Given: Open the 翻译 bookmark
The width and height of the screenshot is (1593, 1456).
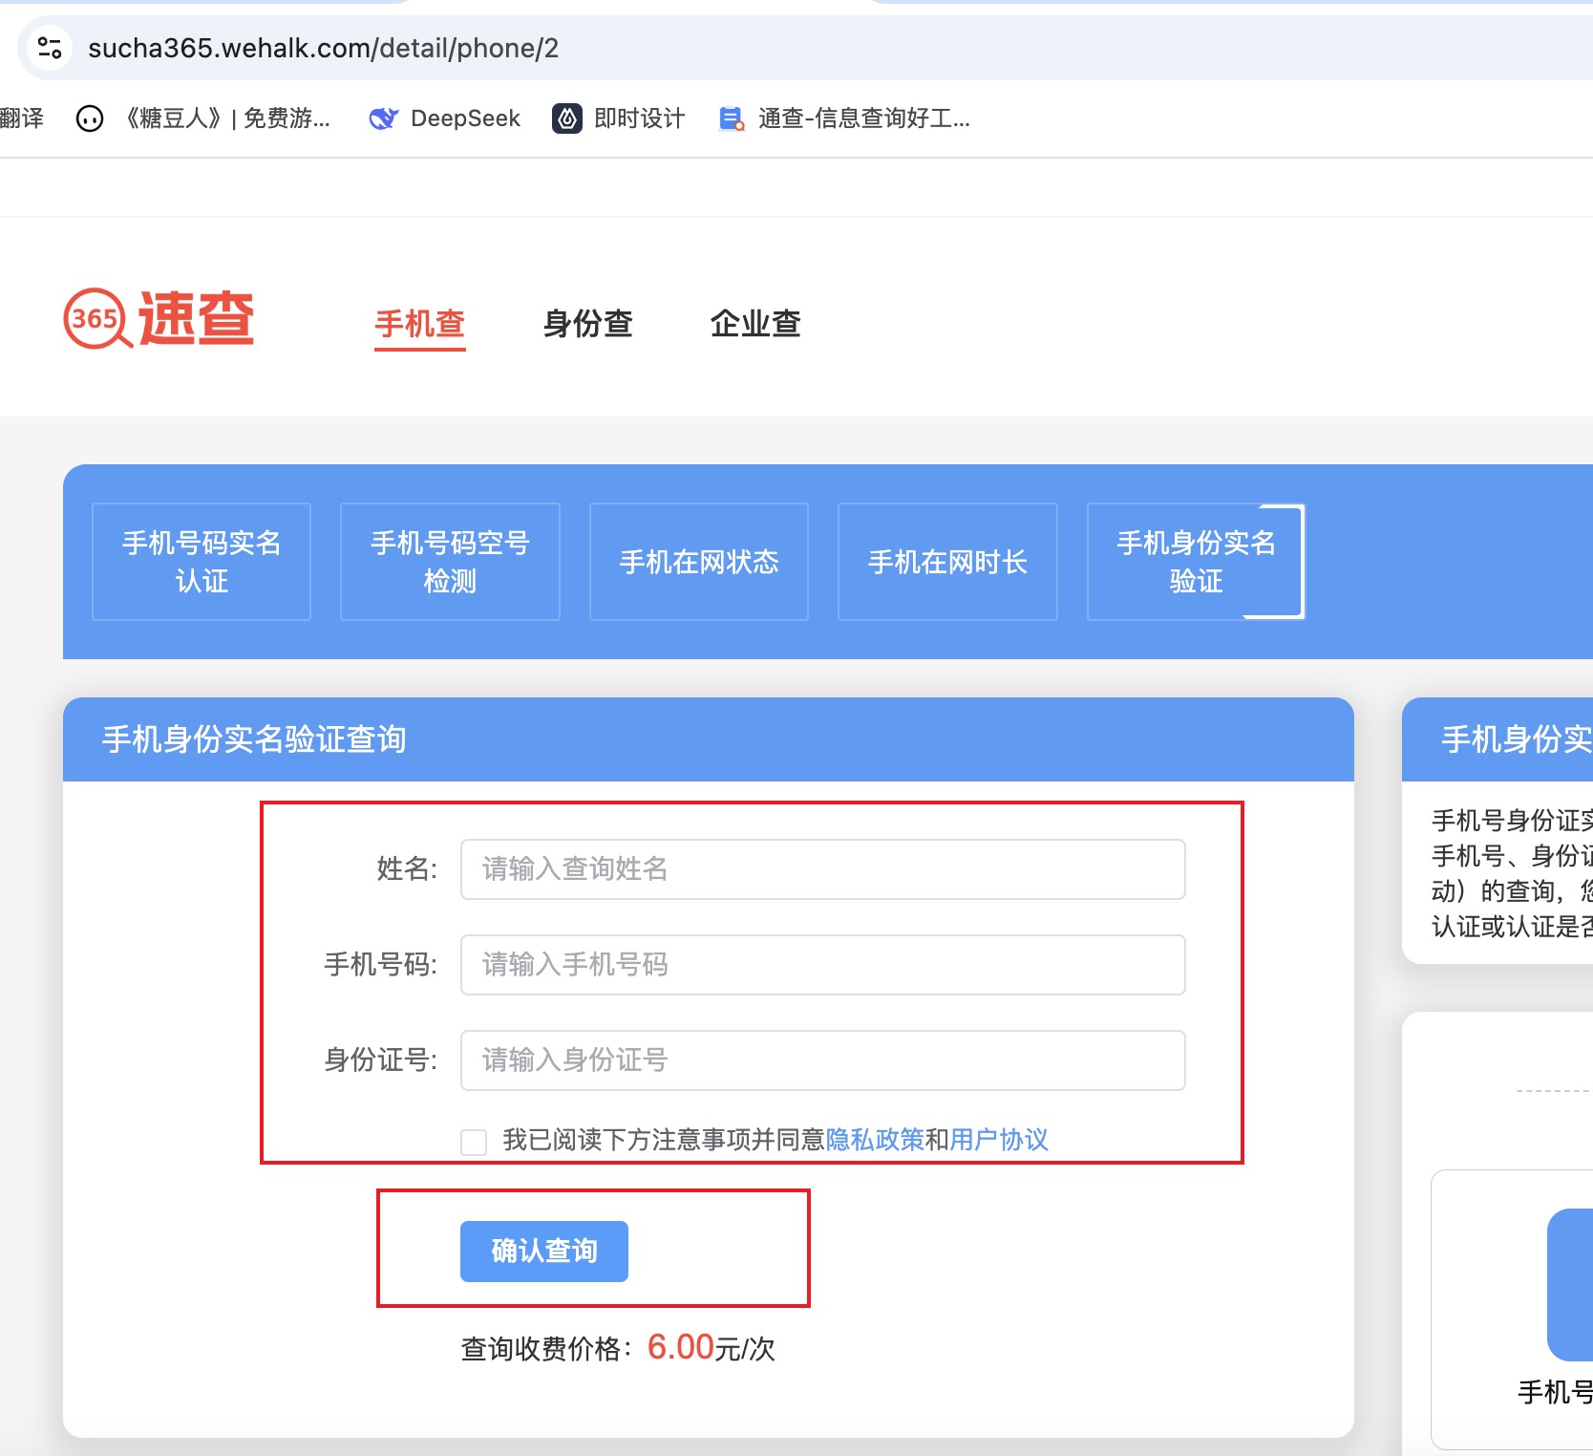Looking at the screenshot, I should (21, 118).
